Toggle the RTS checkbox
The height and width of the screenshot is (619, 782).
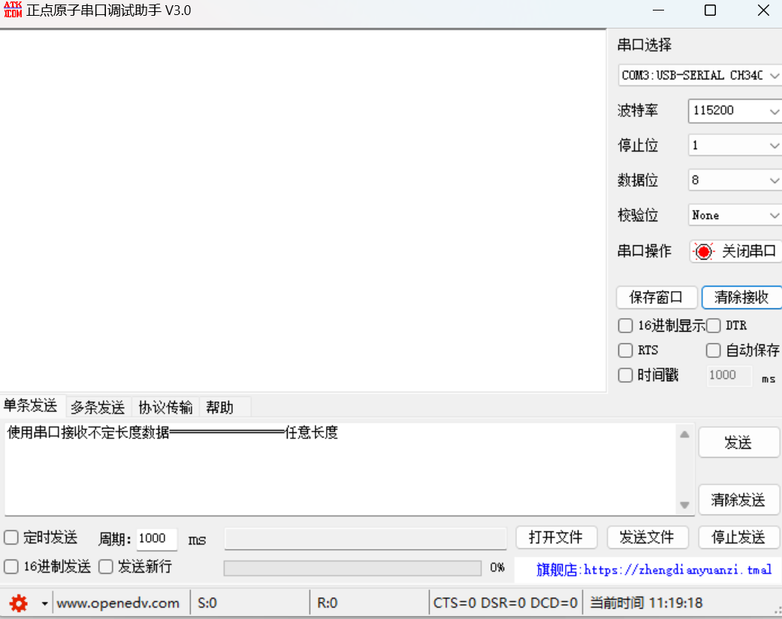point(625,350)
